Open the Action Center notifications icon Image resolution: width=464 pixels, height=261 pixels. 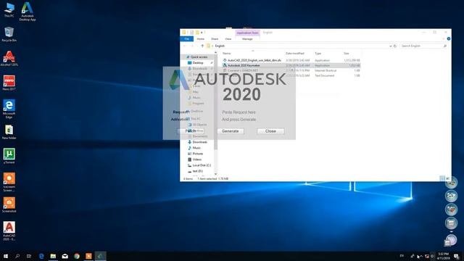click(456, 256)
